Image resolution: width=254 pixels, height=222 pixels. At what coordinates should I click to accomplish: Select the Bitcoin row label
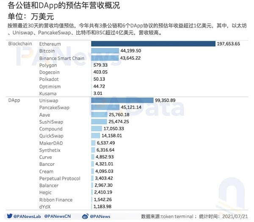coord(47,51)
